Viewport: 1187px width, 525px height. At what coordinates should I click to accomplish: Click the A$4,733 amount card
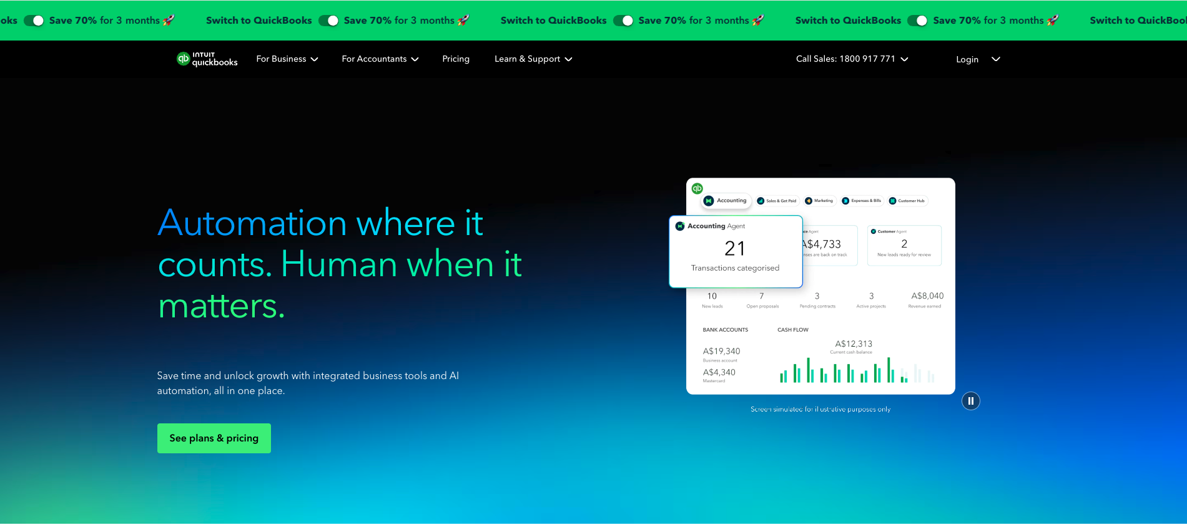[x=829, y=246]
